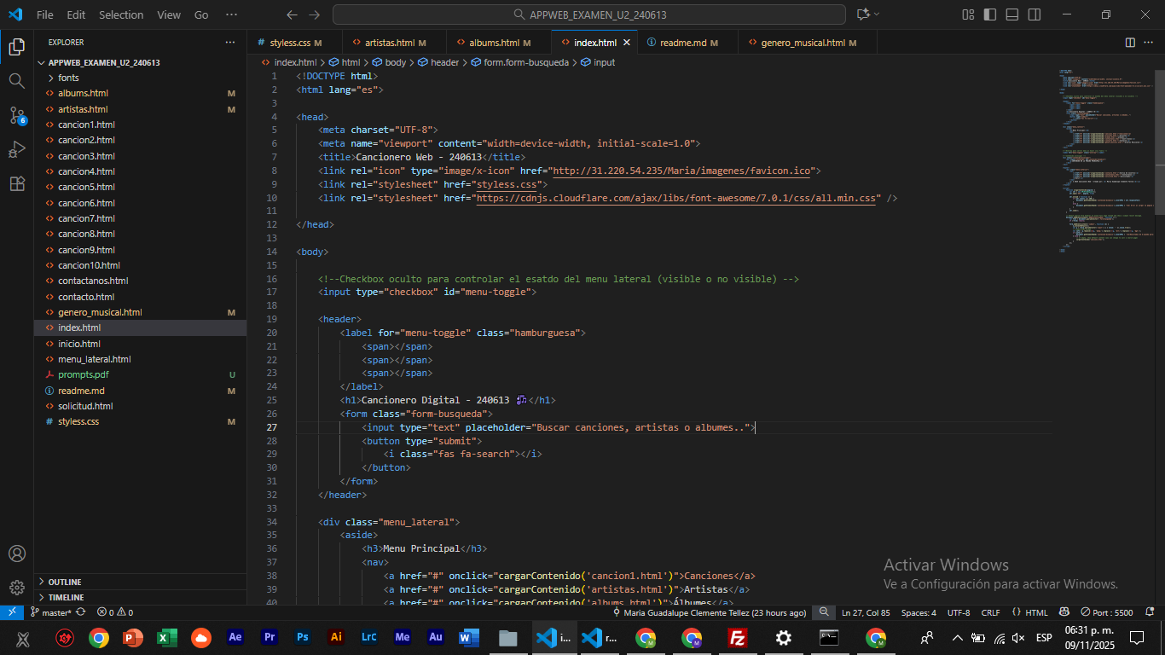This screenshot has height=655, width=1165.
Task: Open the Selection menu
Action: [x=121, y=14]
